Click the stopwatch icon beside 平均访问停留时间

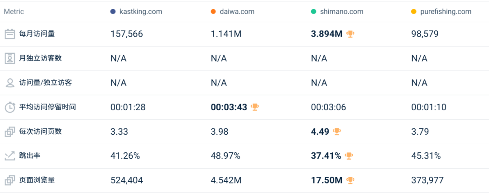[10, 107]
